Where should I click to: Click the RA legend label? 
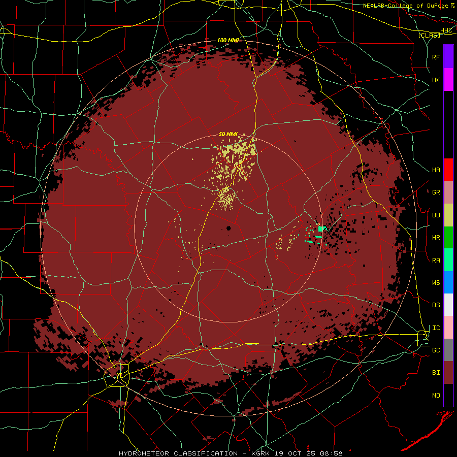point(436,260)
